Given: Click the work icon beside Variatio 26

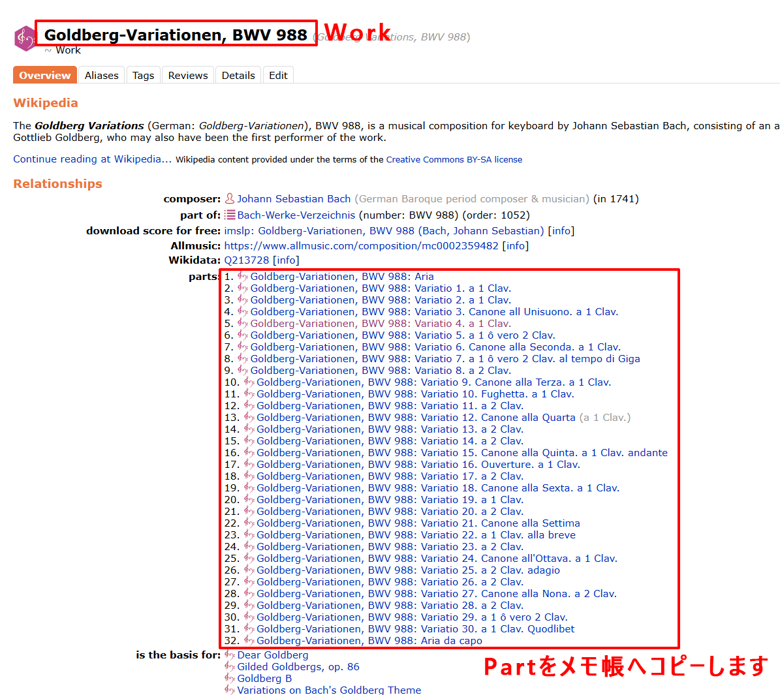Looking at the screenshot, I should 249,581.
